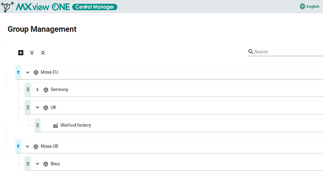
Task: Click the globe language icon
Action: click(302, 6)
